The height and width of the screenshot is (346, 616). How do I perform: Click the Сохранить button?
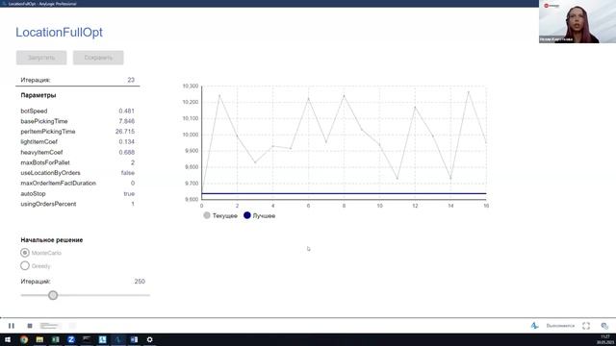98,58
